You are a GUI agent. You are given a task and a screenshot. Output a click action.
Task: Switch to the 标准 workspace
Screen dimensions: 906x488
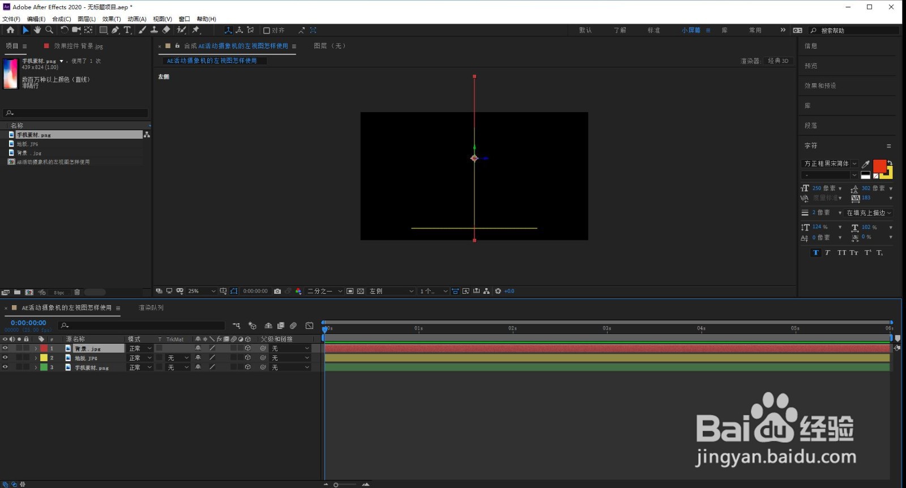click(654, 30)
